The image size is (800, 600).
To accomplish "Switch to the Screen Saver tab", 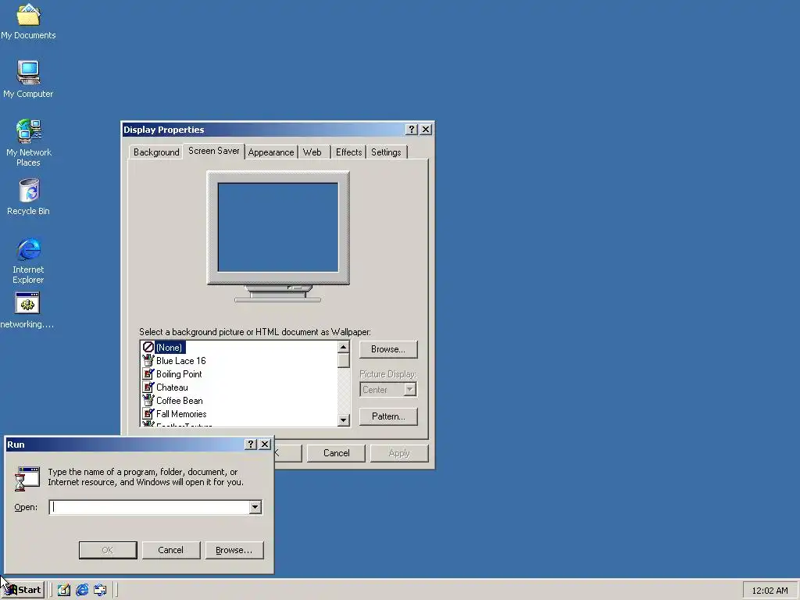I will 214,151.
